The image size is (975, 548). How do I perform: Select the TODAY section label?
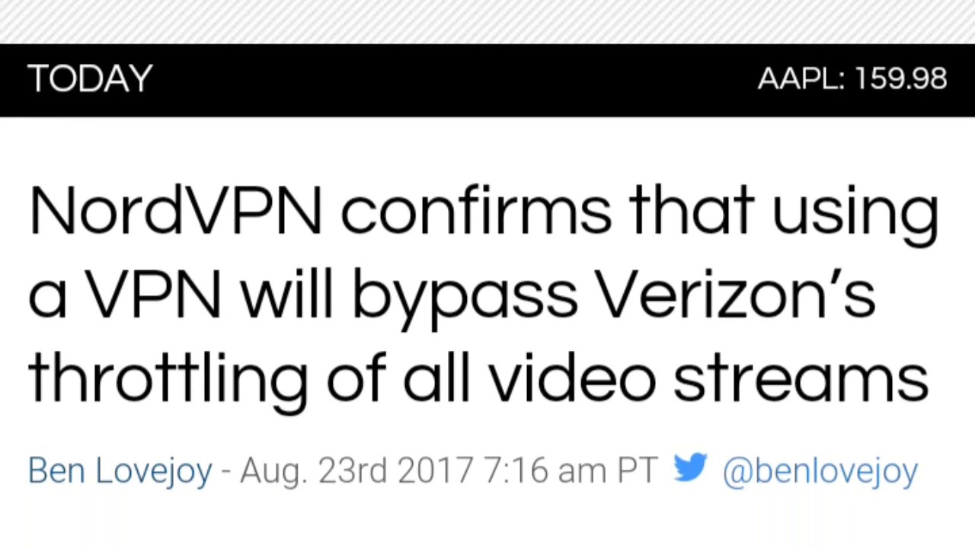pyautogui.click(x=90, y=79)
